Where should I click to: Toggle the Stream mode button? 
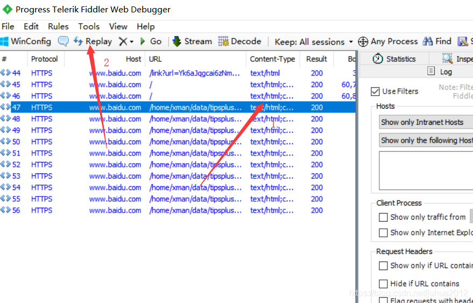click(192, 41)
